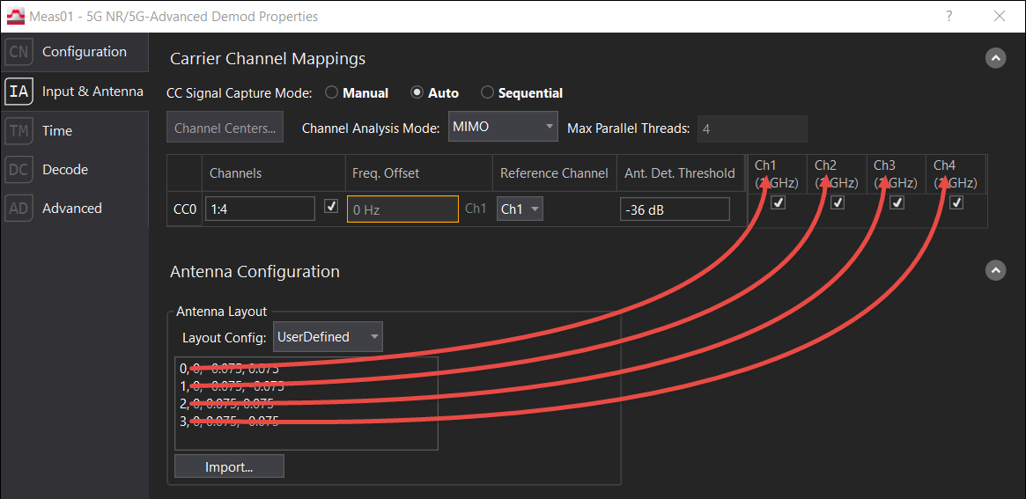Click the TM Time sidebar icon
This screenshot has height=499, width=1026.
tap(18, 131)
